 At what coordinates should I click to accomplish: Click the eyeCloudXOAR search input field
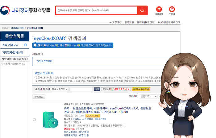click(x=114, y=10)
